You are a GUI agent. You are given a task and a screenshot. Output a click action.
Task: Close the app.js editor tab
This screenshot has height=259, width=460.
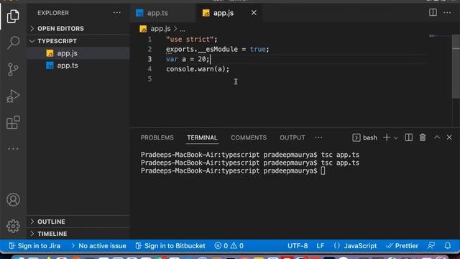[x=254, y=13]
